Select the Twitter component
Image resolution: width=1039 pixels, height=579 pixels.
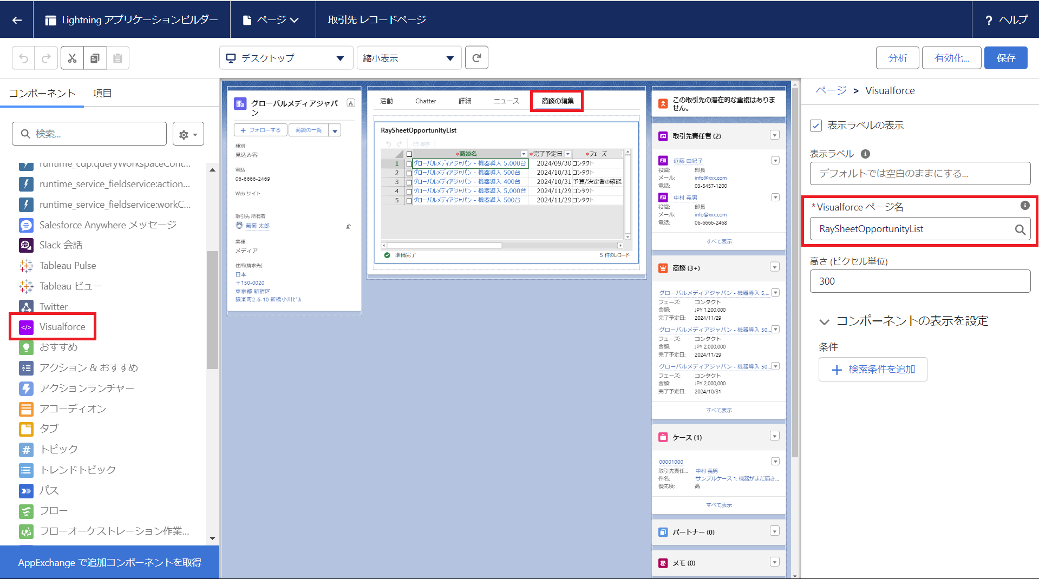click(43, 307)
